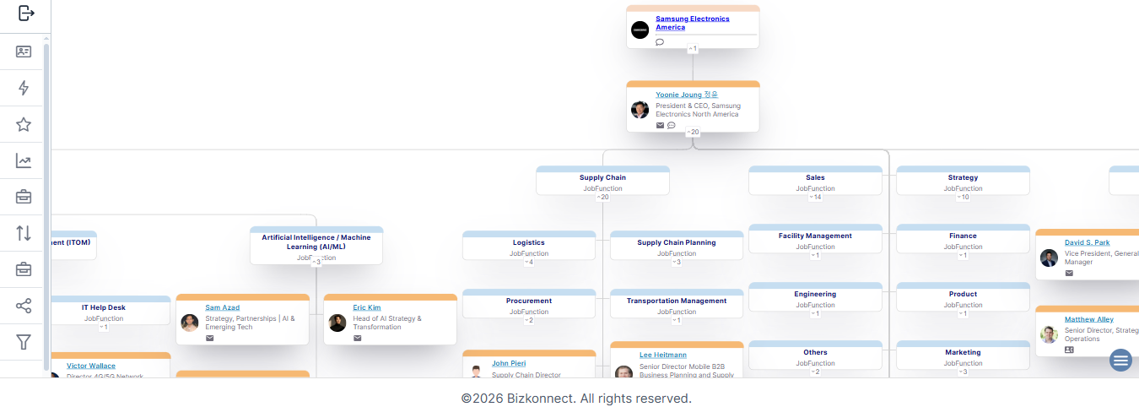This screenshot has width=1139, height=407.
Task: Expand the Supply Chain 20 count badge
Action: tap(602, 197)
